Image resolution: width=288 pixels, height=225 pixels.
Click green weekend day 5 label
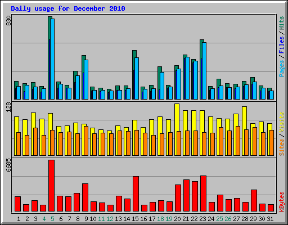[52, 219]
